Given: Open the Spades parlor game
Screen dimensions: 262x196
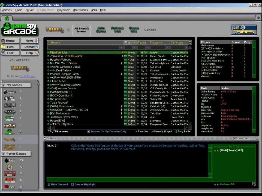Looking at the screenshot, I should tap(10, 160).
